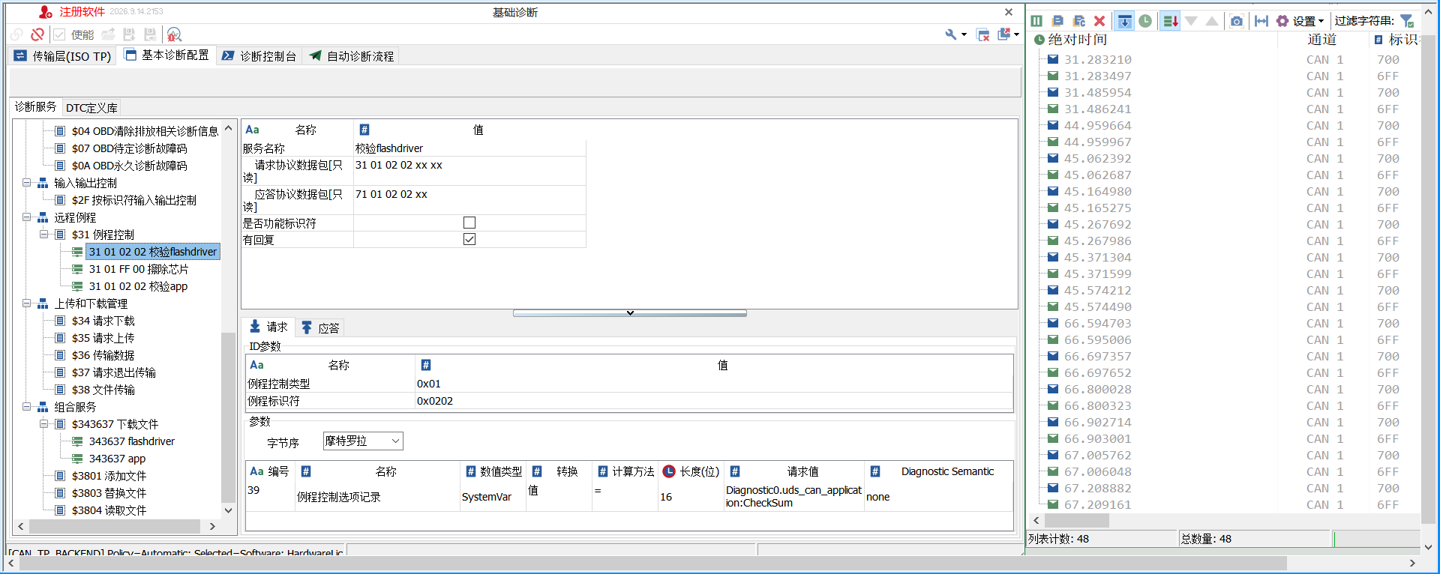
Task: Open the pop-out windows dropdown arrow
Action: [x=1016, y=34]
